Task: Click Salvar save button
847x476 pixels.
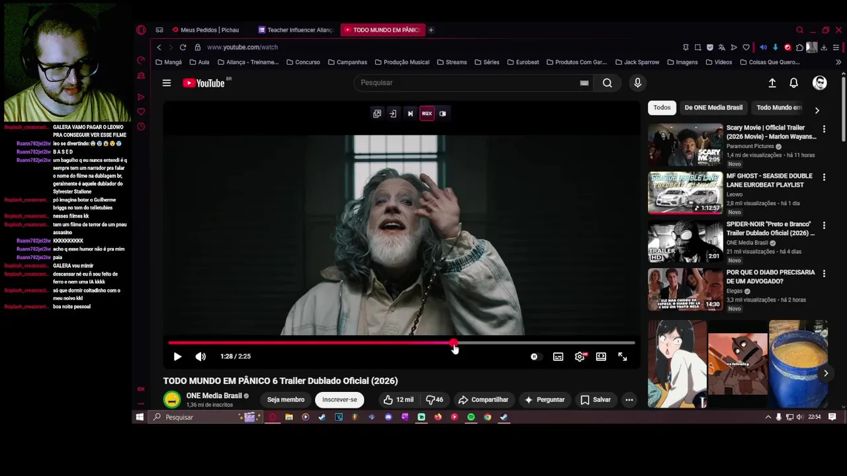Action: coord(596,399)
